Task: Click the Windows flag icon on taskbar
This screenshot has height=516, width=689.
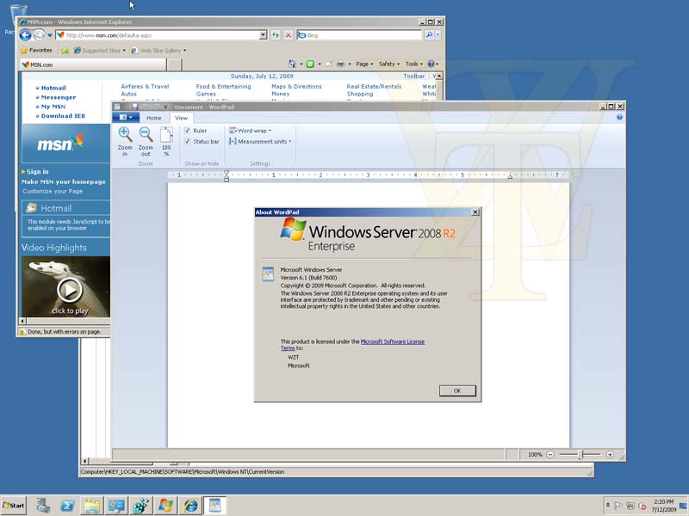Action: coord(165,506)
